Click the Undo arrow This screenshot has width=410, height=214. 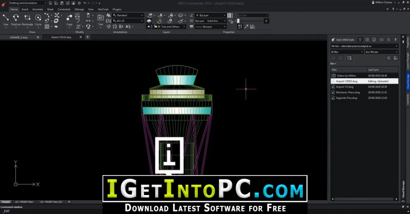tap(85, 3)
